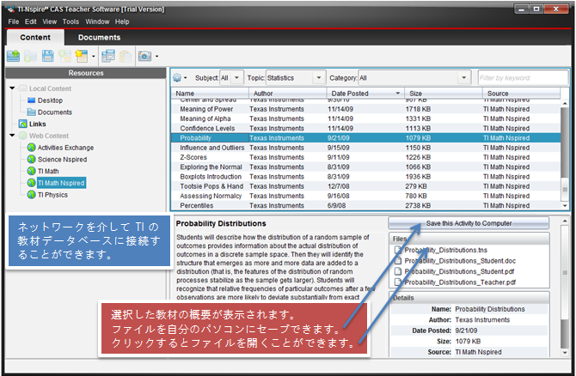This screenshot has height=376, width=576.
Task: Click the floppy disk save icon
Action: (48, 56)
